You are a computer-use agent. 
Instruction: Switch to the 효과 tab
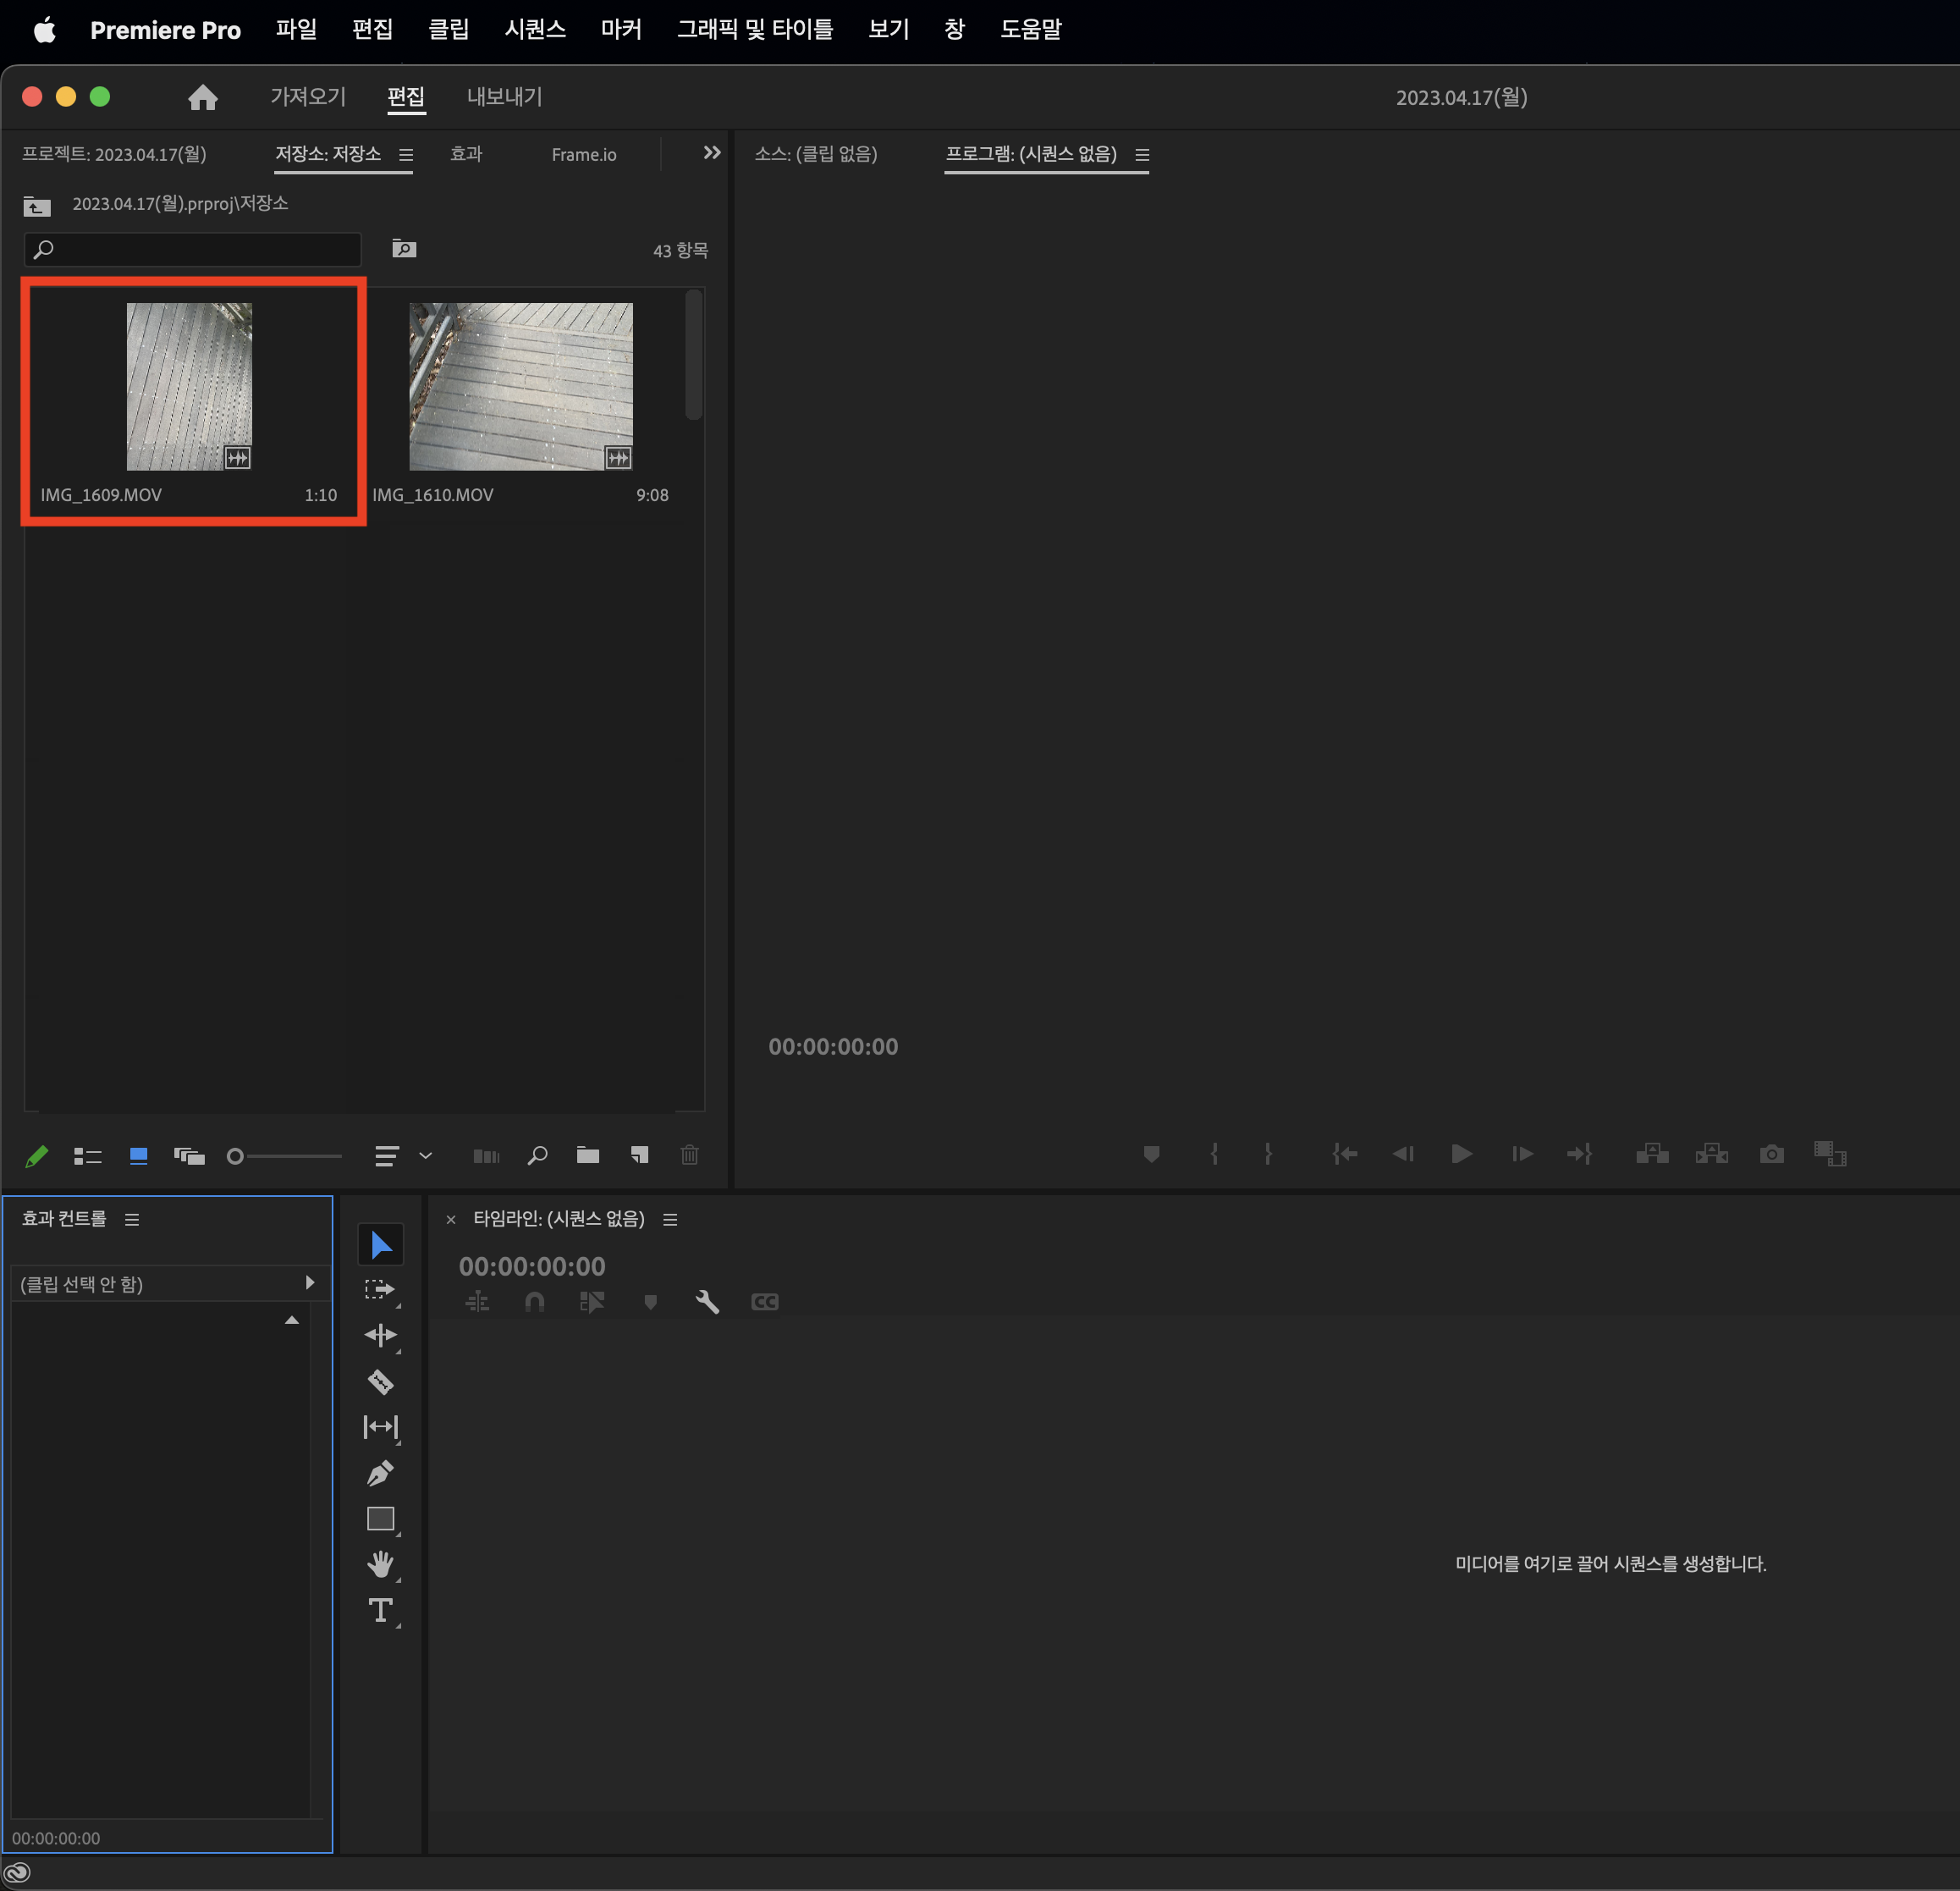466,154
